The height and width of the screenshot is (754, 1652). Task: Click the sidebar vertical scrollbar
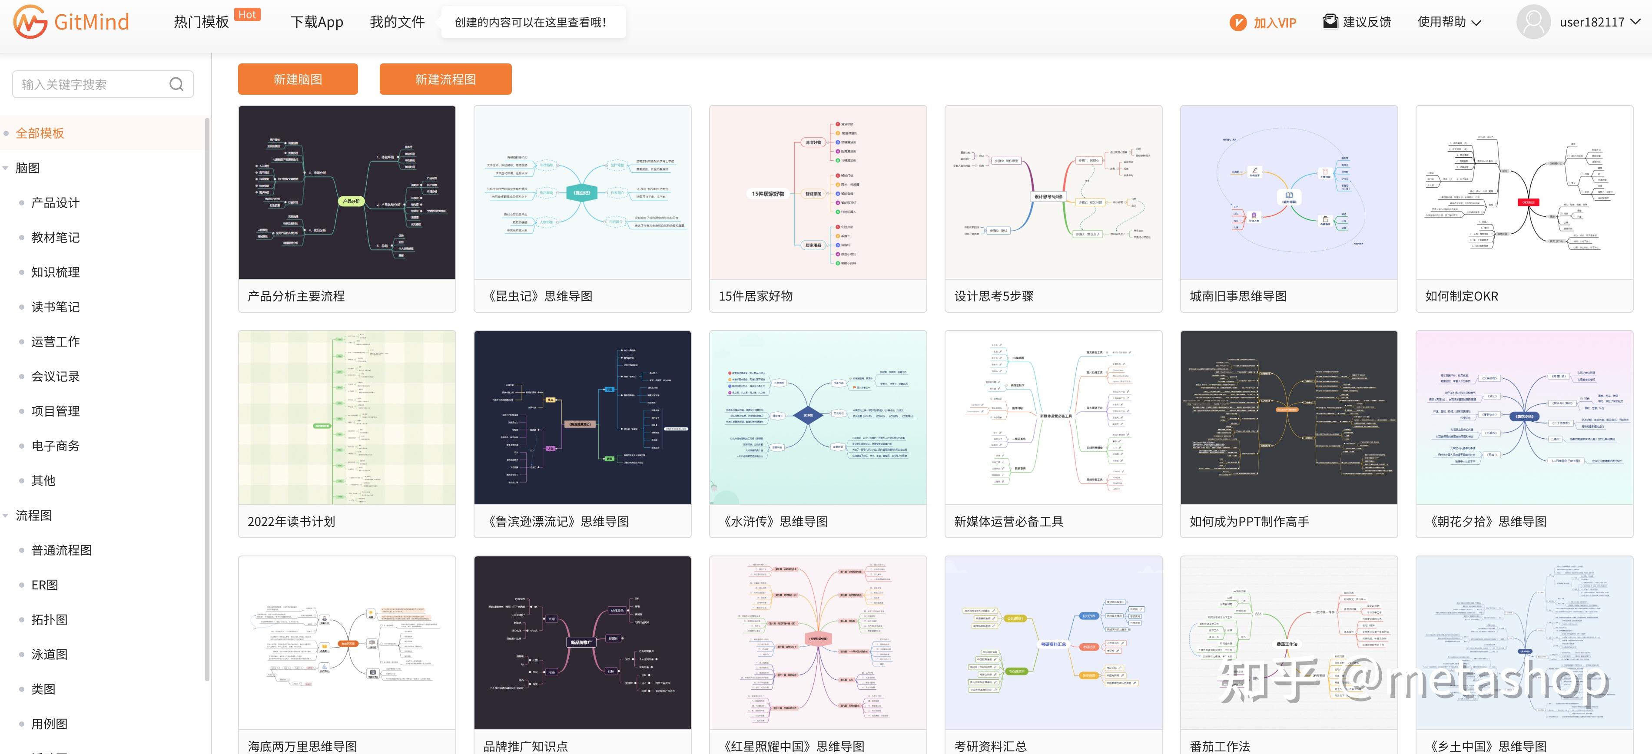pyautogui.click(x=206, y=397)
